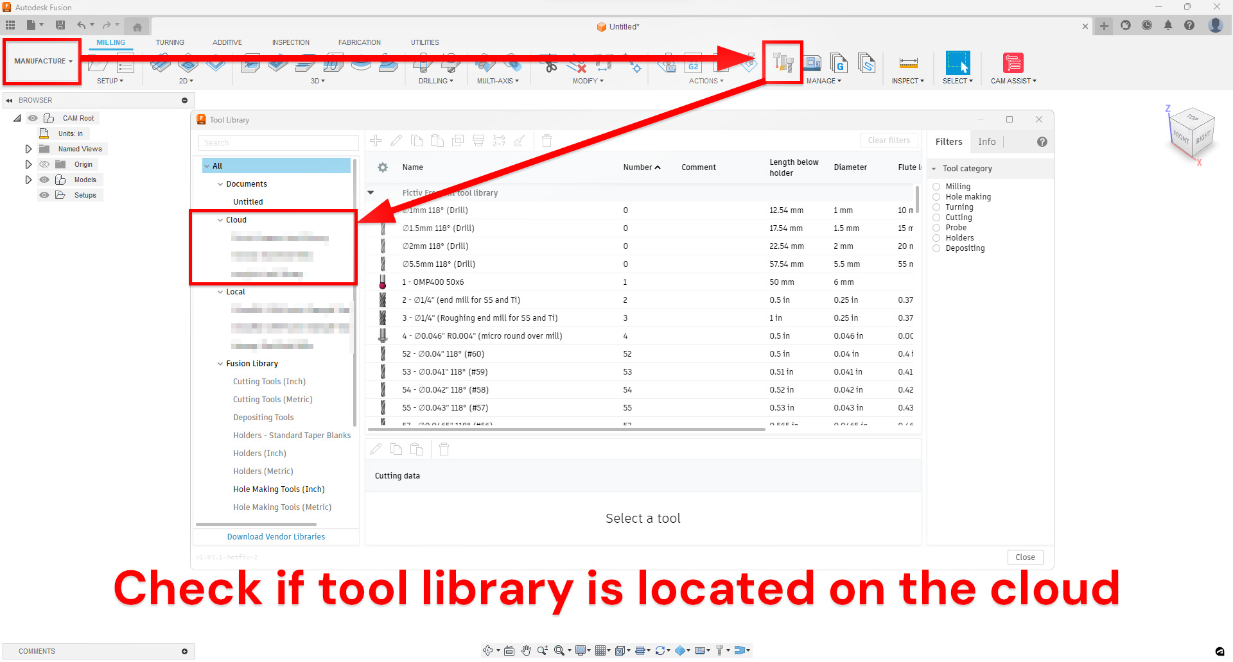This screenshot has height=662, width=1233.
Task: Expand Origin in the browser
Action: point(28,164)
